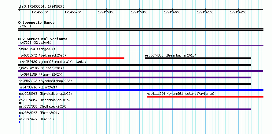Click ruler position label 172456100
The image size is (272, 134).
[x=205, y=12]
